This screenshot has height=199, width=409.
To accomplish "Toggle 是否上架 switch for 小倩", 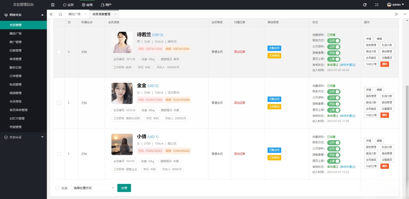I will pyautogui.click(x=334, y=161).
